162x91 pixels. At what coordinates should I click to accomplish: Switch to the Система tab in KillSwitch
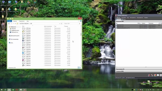click(x=118, y=19)
